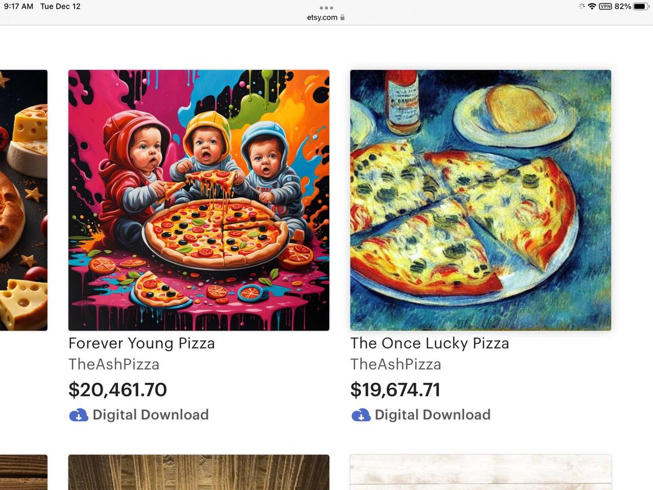This screenshot has width=653, height=490.
Task: Open the white wood listing thumbnail at bottom
Action: (x=480, y=472)
